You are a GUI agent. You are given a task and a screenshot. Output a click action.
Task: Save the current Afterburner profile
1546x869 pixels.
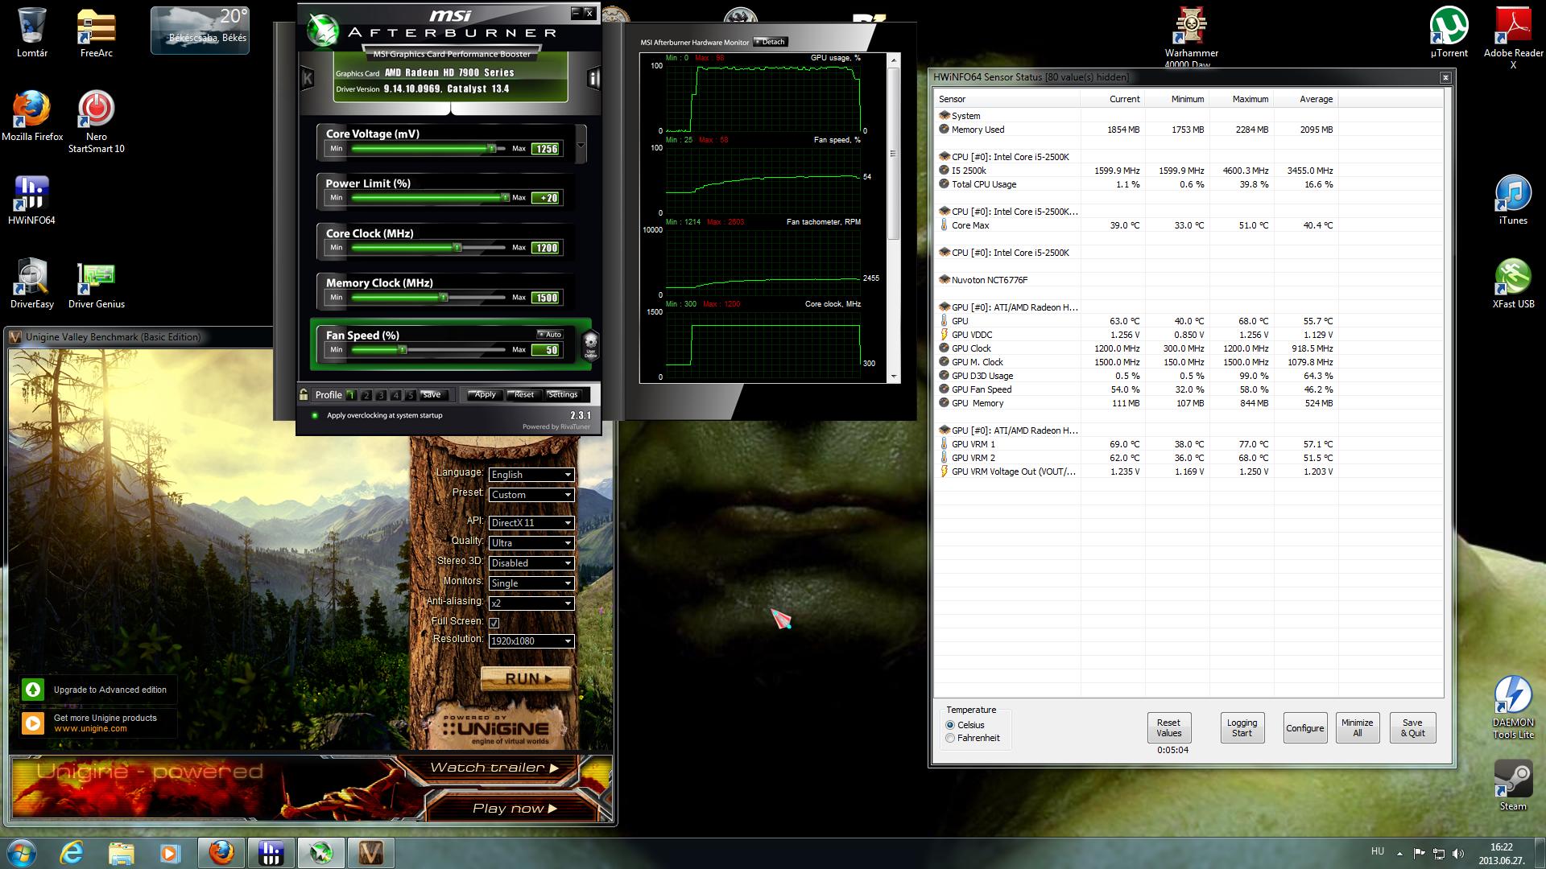coord(432,394)
